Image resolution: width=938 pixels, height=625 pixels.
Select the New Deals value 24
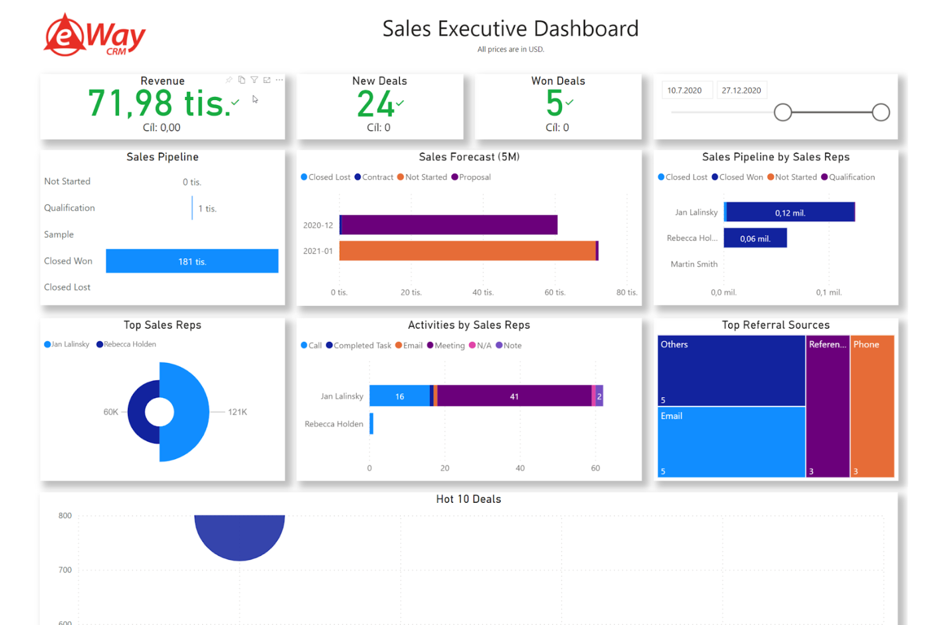(x=375, y=104)
